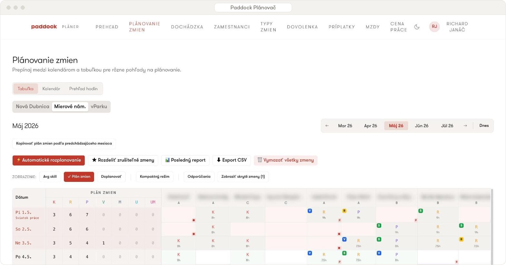Screen dimensions: 506x265
Task: Open Posledný report
Action: pos(185,160)
